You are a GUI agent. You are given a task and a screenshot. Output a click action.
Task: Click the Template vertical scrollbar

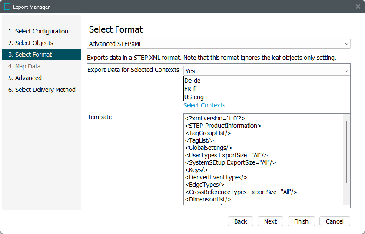[346, 152]
